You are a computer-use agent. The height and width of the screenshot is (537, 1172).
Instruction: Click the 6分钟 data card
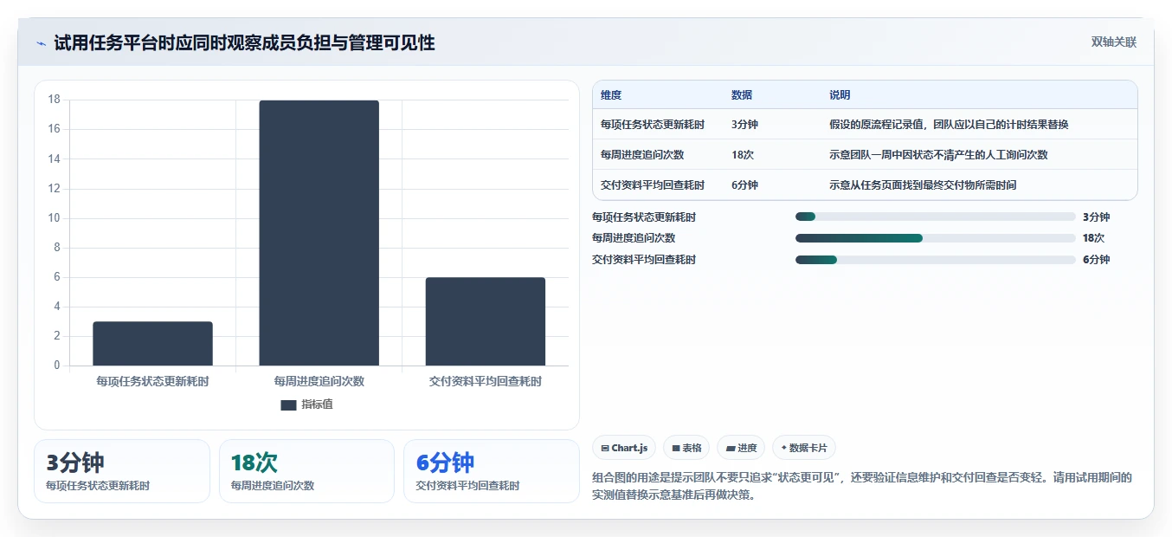pyautogui.click(x=492, y=471)
